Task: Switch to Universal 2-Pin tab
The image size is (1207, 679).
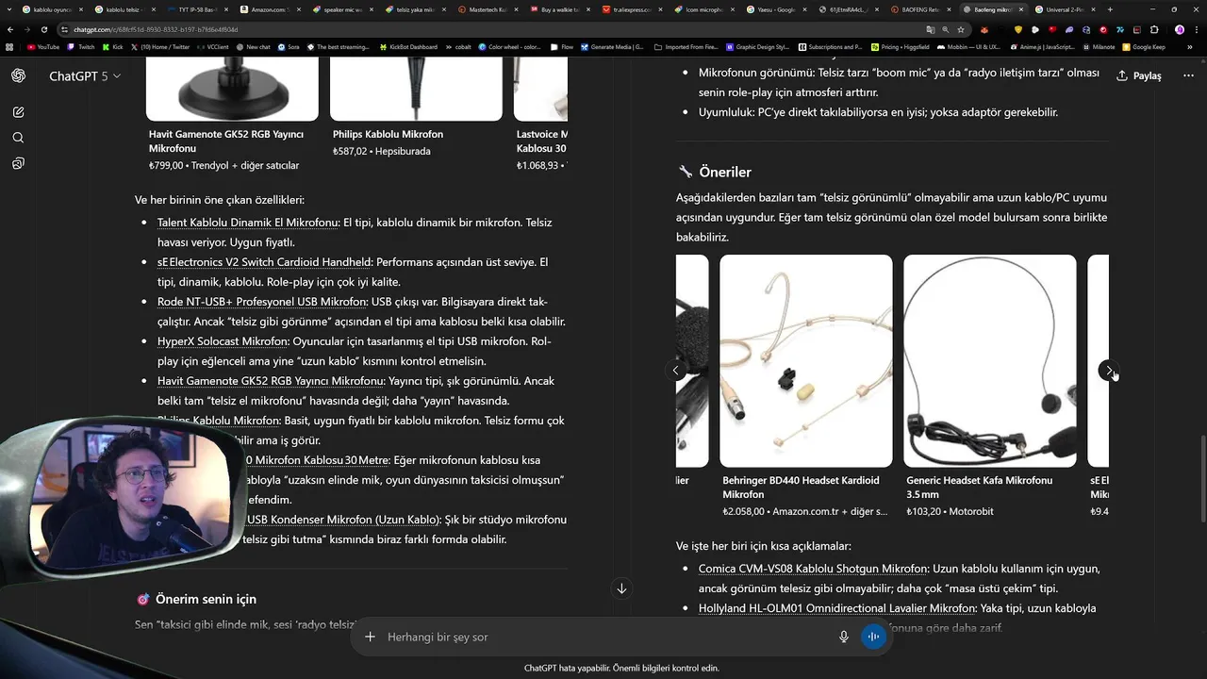Action: tap(1065, 9)
